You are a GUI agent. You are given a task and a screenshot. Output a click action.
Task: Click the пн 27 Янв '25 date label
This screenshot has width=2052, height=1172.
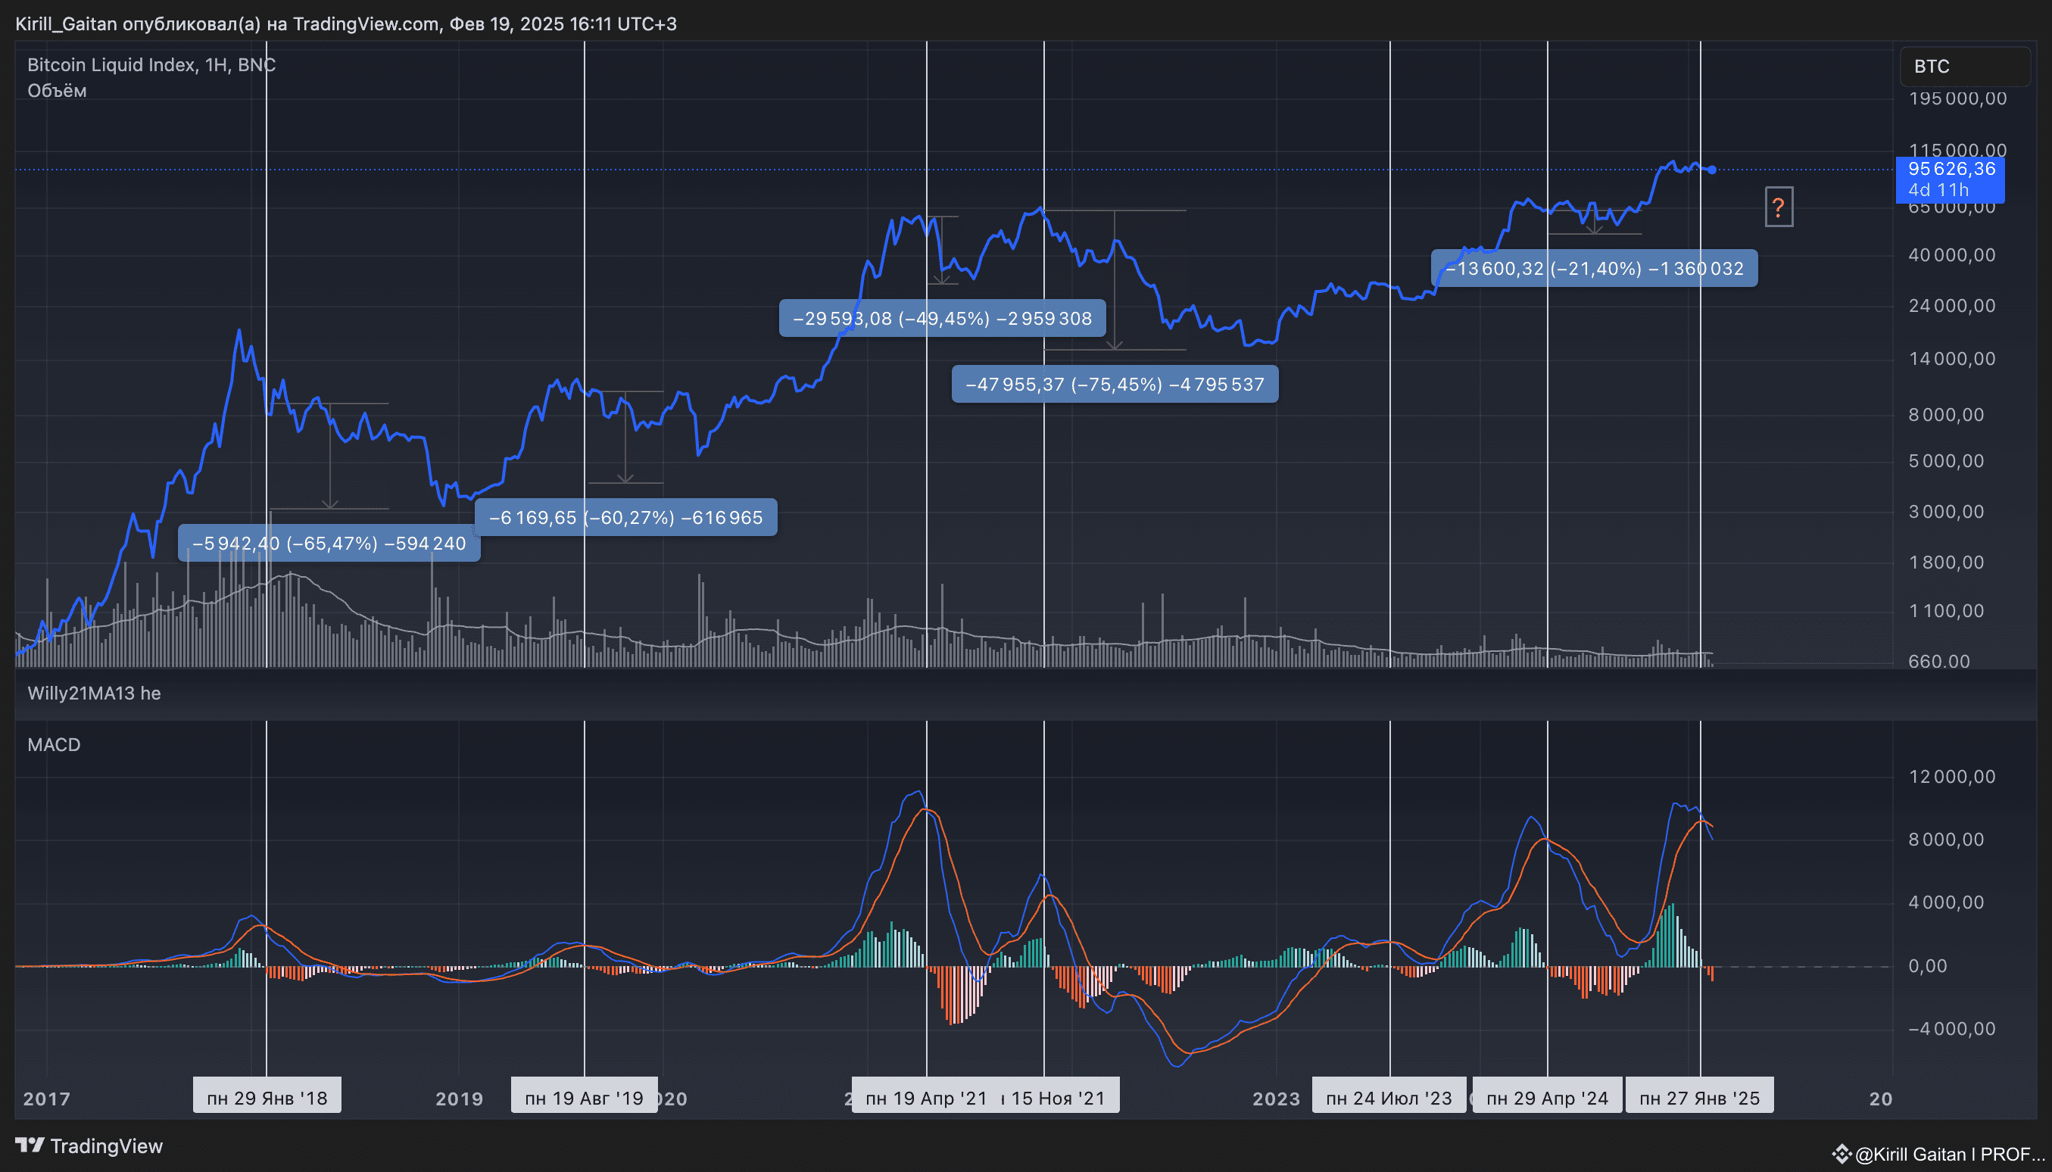(1699, 1098)
